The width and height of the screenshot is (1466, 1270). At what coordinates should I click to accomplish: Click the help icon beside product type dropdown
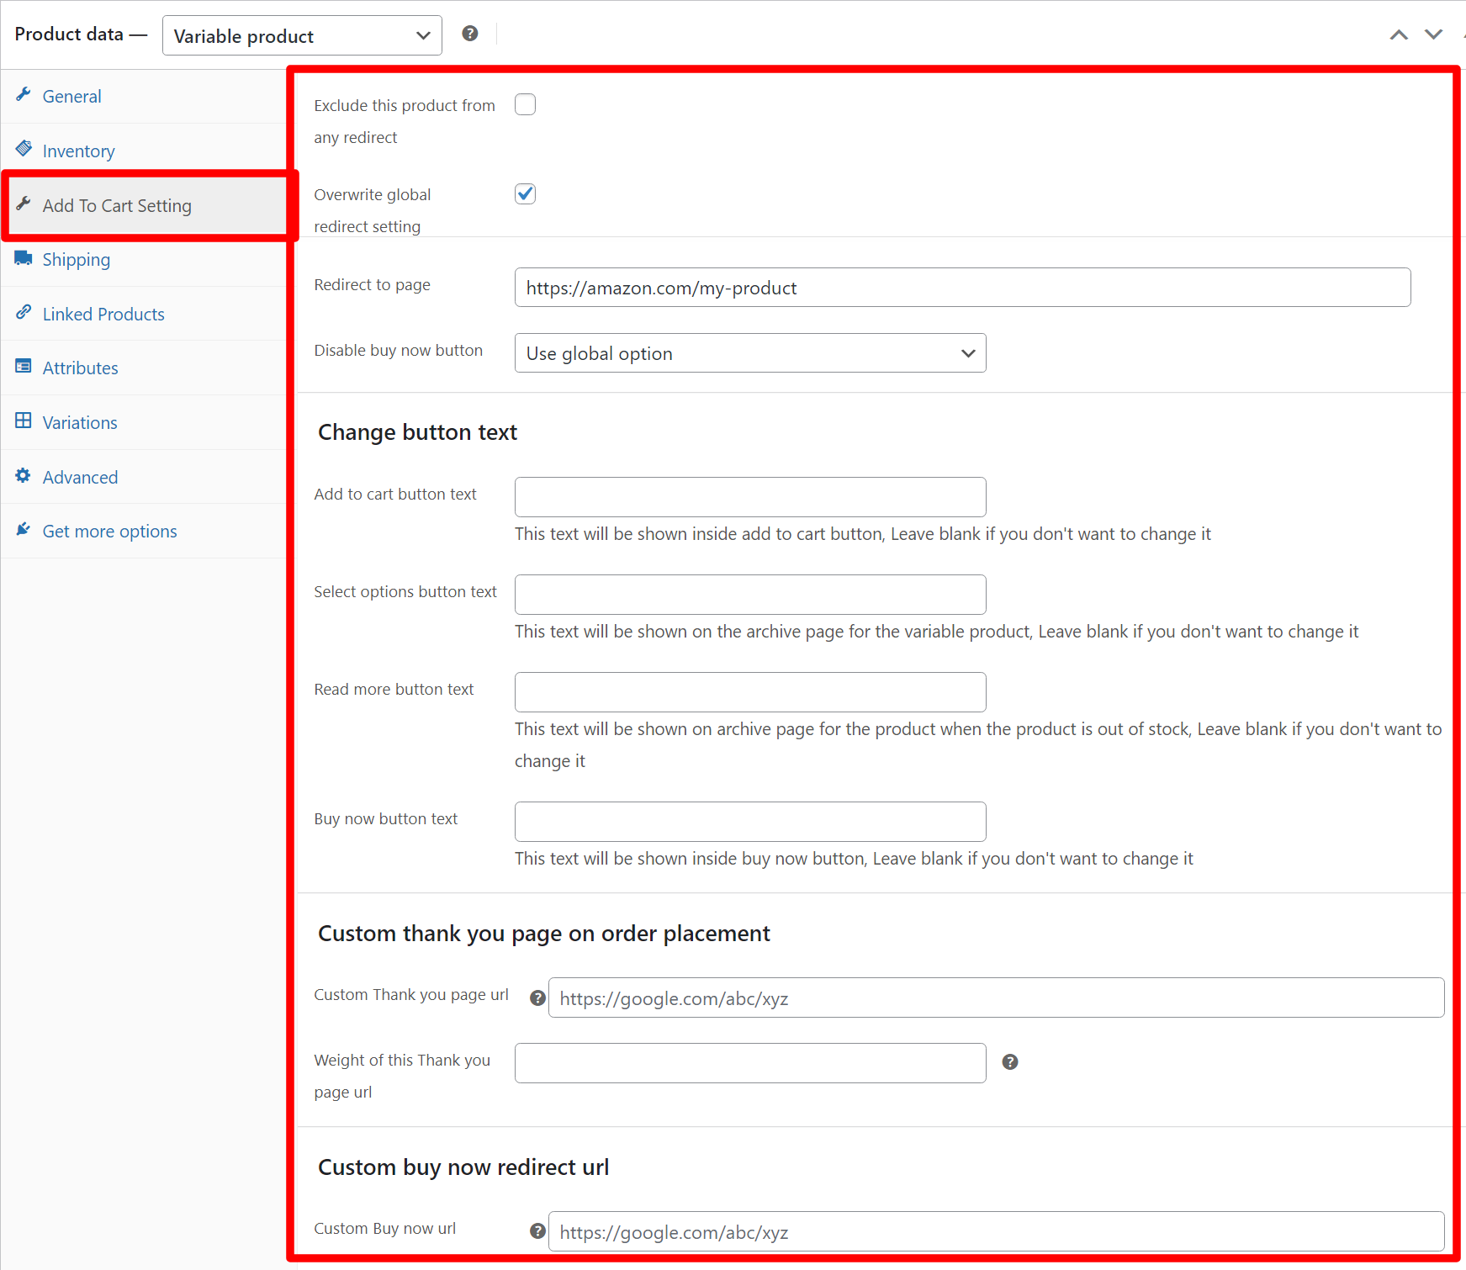coord(470,34)
